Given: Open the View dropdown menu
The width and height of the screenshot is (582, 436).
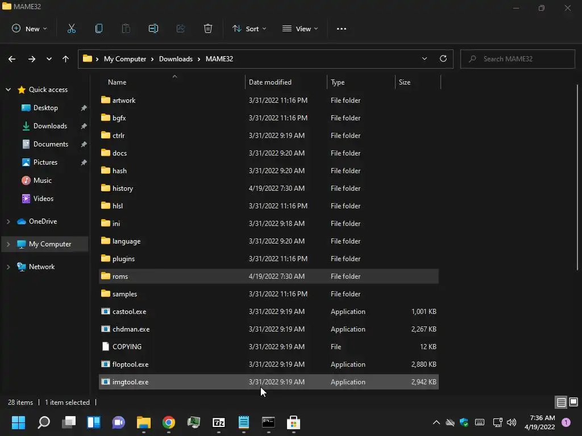Looking at the screenshot, I should pos(300,28).
